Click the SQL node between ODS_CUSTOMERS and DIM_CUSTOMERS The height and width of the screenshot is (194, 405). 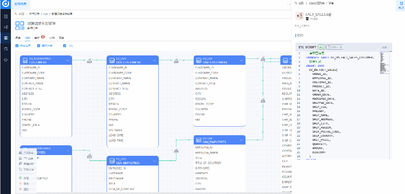coord(176,60)
